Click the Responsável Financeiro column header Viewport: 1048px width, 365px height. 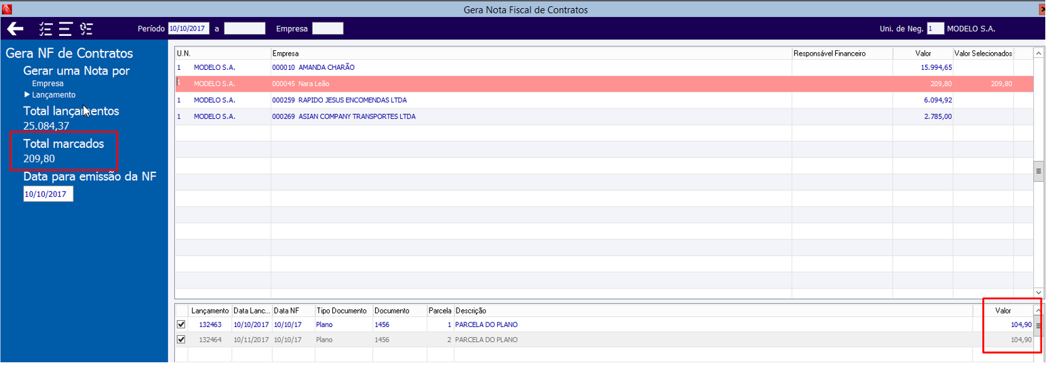click(x=842, y=53)
